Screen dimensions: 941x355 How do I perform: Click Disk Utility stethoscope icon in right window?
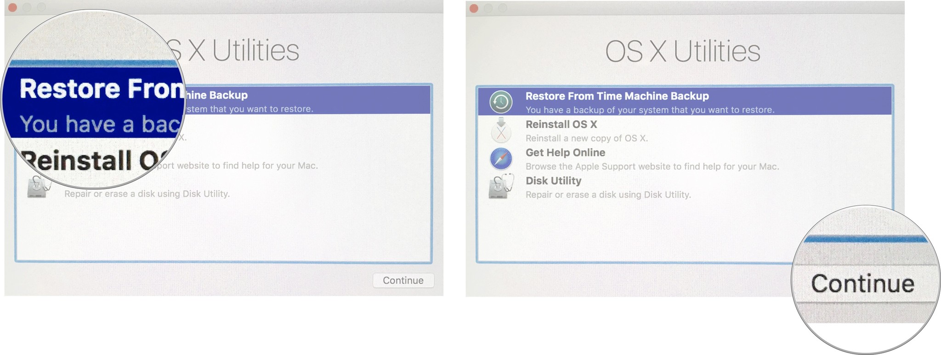point(501,187)
